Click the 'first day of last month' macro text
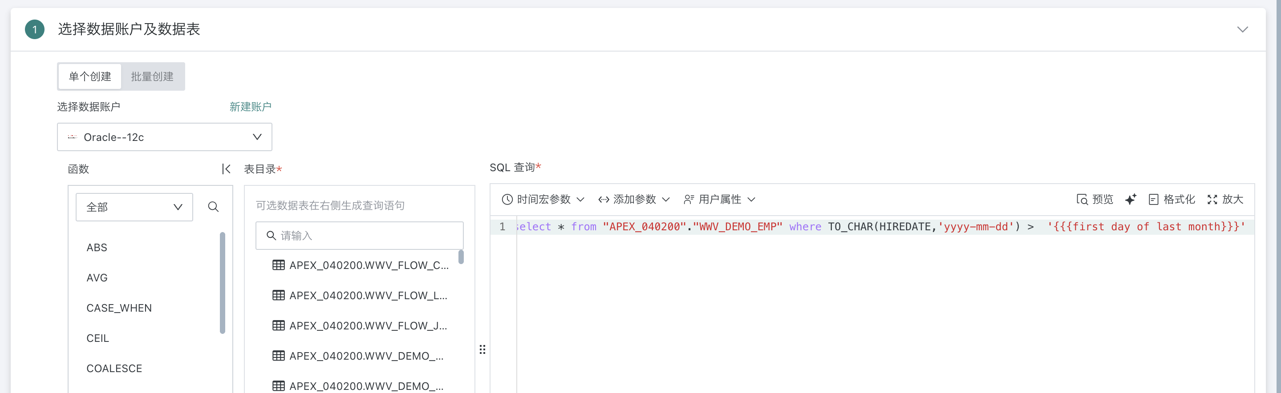 (1146, 227)
